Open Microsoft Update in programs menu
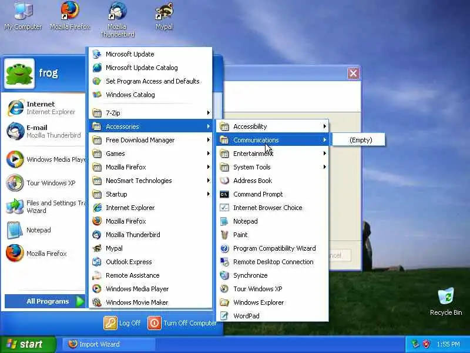This screenshot has width=470, height=353. pos(150,54)
